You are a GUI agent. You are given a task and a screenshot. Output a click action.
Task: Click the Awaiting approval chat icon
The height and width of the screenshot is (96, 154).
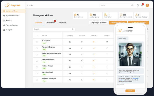click(x=91, y=15)
